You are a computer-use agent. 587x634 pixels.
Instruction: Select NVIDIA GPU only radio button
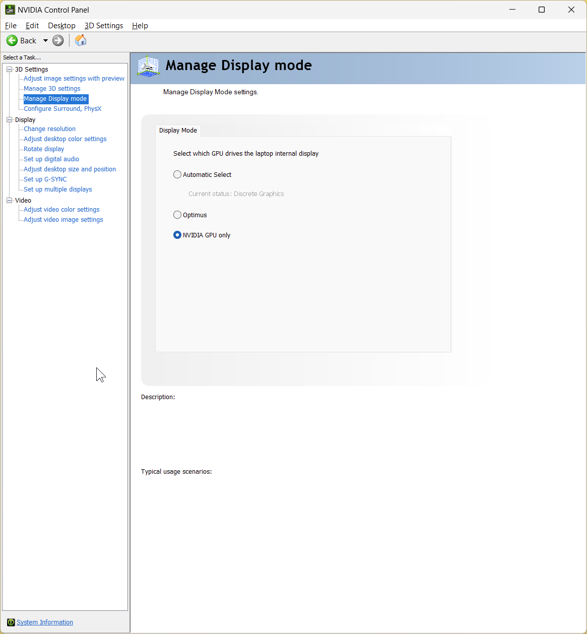pyautogui.click(x=177, y=235)
